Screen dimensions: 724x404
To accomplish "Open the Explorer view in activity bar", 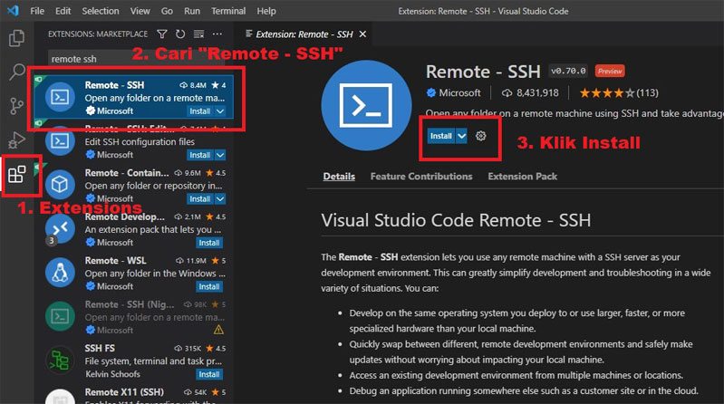I will [x=17, y=38].
